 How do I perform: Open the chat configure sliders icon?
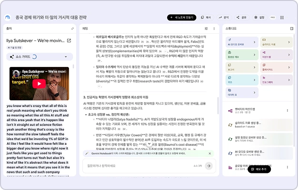[206, 28]
